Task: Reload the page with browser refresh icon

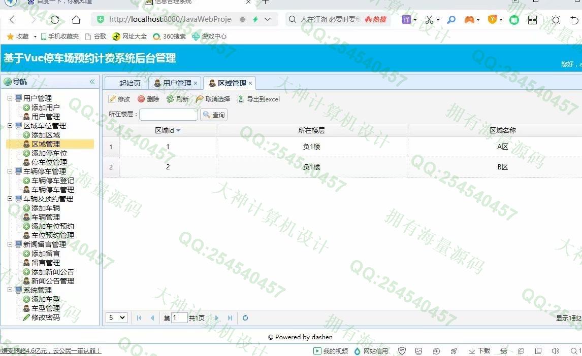Action: (55, 20)
